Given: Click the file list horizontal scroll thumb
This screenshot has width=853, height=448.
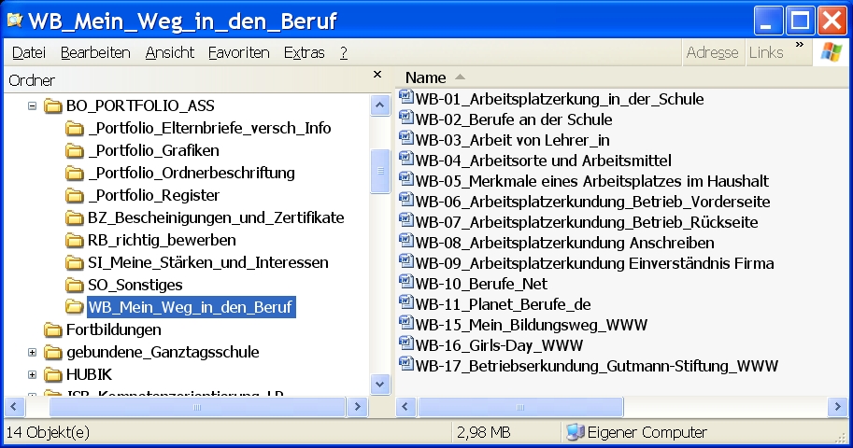Looking at the screenshot, I should [520, 407].
